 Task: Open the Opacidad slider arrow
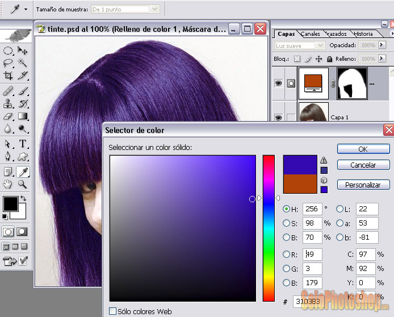click(x=382, y=45)
